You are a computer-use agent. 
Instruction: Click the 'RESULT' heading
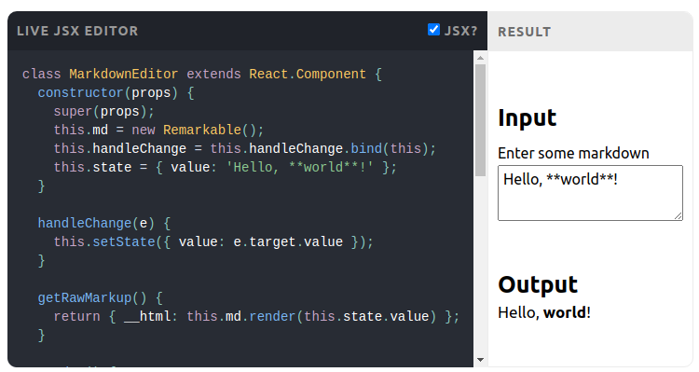pos(524,32)
